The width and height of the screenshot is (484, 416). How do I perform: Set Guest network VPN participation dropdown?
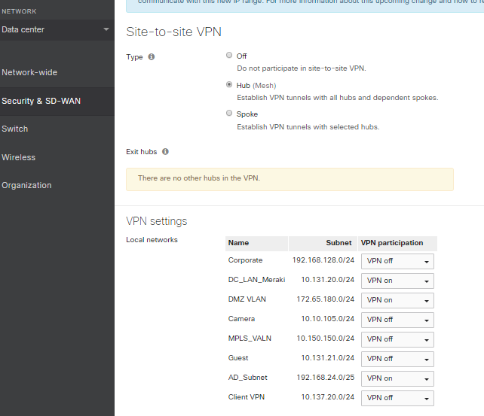point(397,359)
